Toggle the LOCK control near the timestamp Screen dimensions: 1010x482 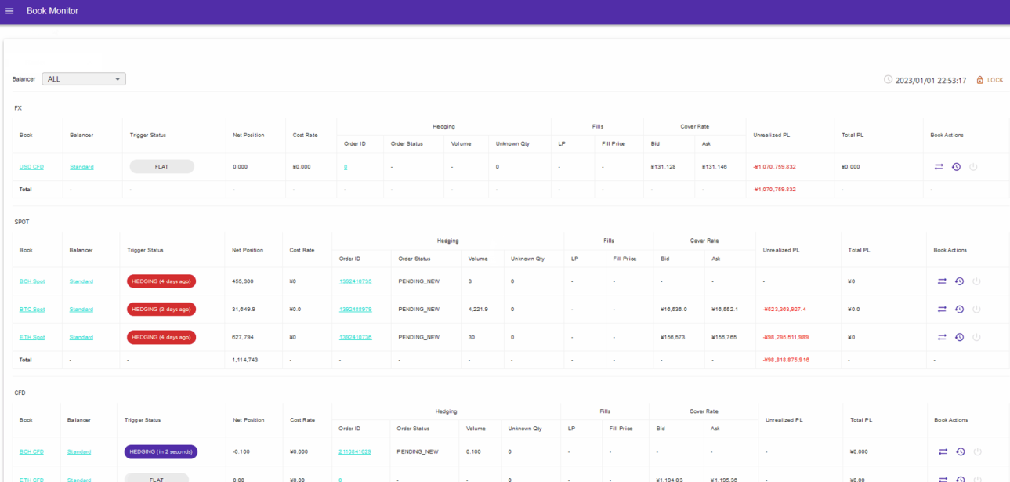coord(990,80)
